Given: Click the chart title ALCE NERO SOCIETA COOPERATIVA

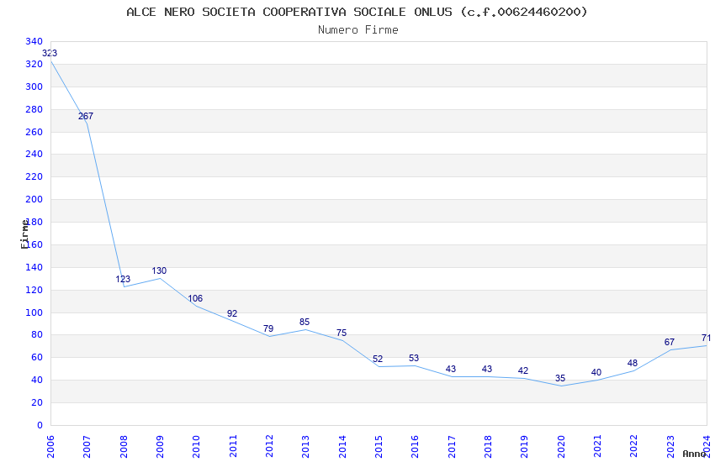Looking at the screenshot, I should [357, 12].
